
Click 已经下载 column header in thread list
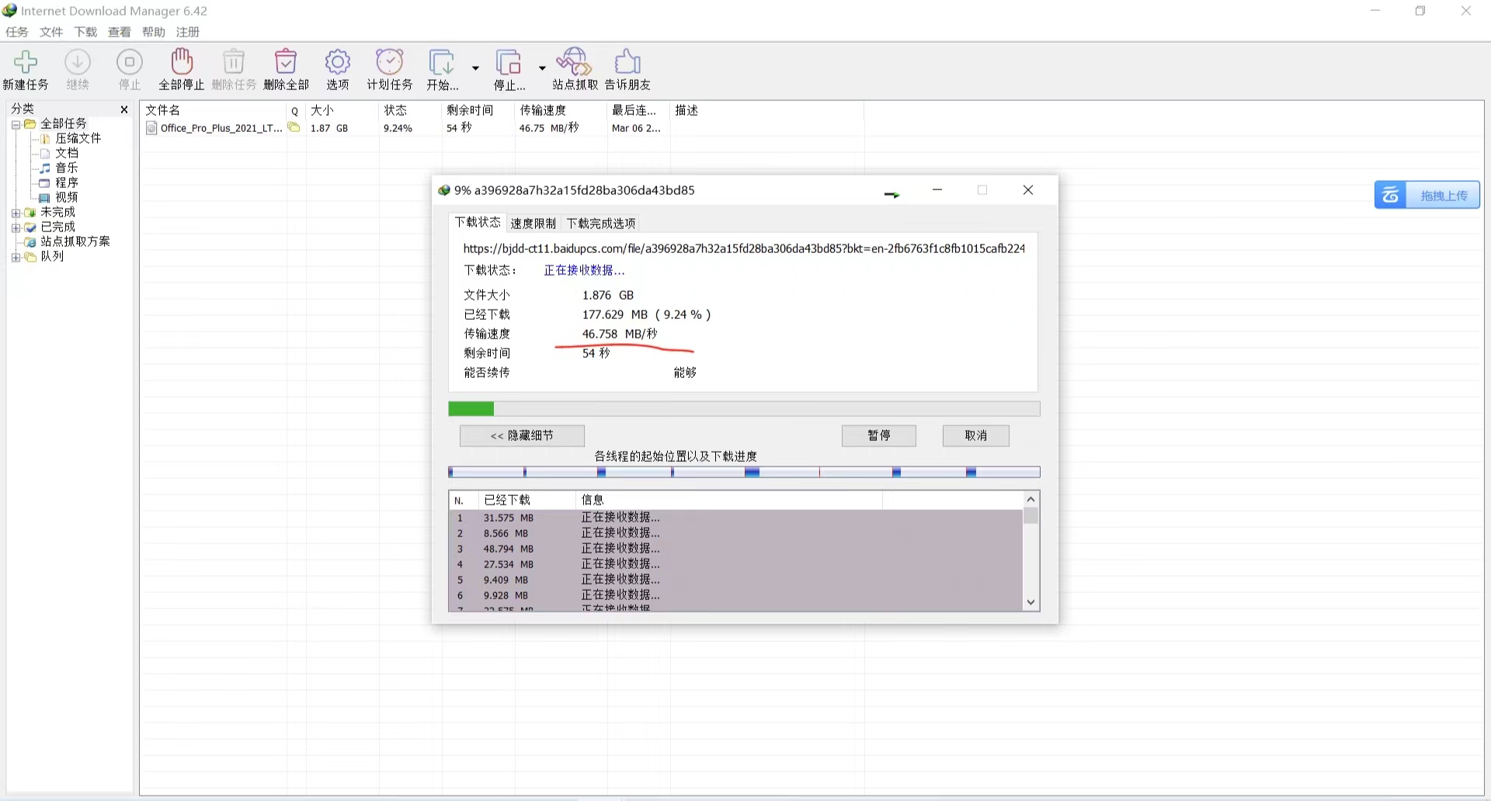pyautogui.click(x=527, y=500)
